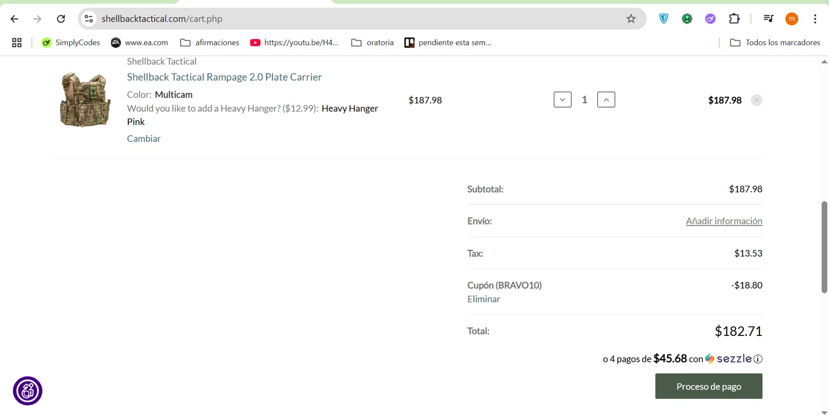Click Eliminar to remove coupon BRAVO10
Viewport: 829px width, 416px height.
coord(484,299)
